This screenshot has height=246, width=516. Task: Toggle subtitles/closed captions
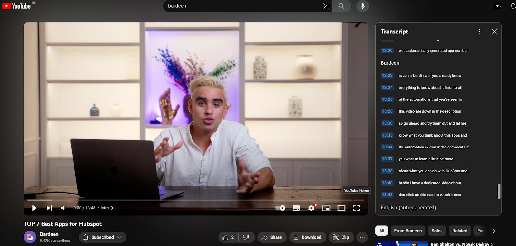(296, 208)
